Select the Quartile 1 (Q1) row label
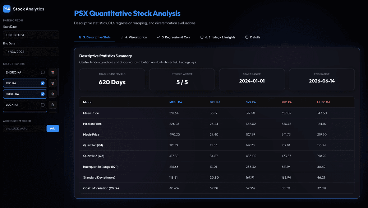The image size is (368, 208). tap(93, 145)
